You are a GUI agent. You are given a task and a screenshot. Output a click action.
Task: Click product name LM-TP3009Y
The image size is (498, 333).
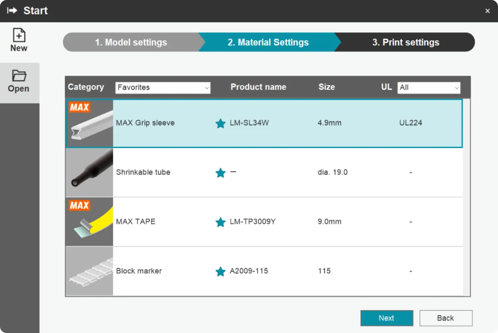pyautogui.click(x=253, y=222)
